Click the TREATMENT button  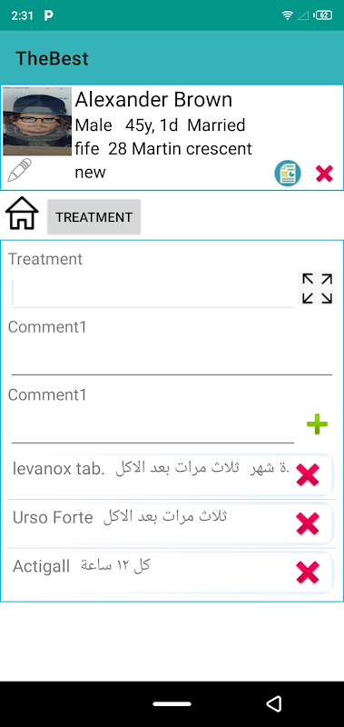94,216
